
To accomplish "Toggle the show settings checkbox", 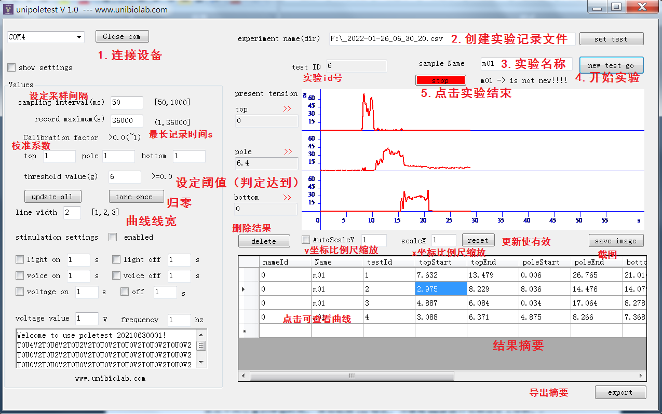I will (x=11, y=67).
